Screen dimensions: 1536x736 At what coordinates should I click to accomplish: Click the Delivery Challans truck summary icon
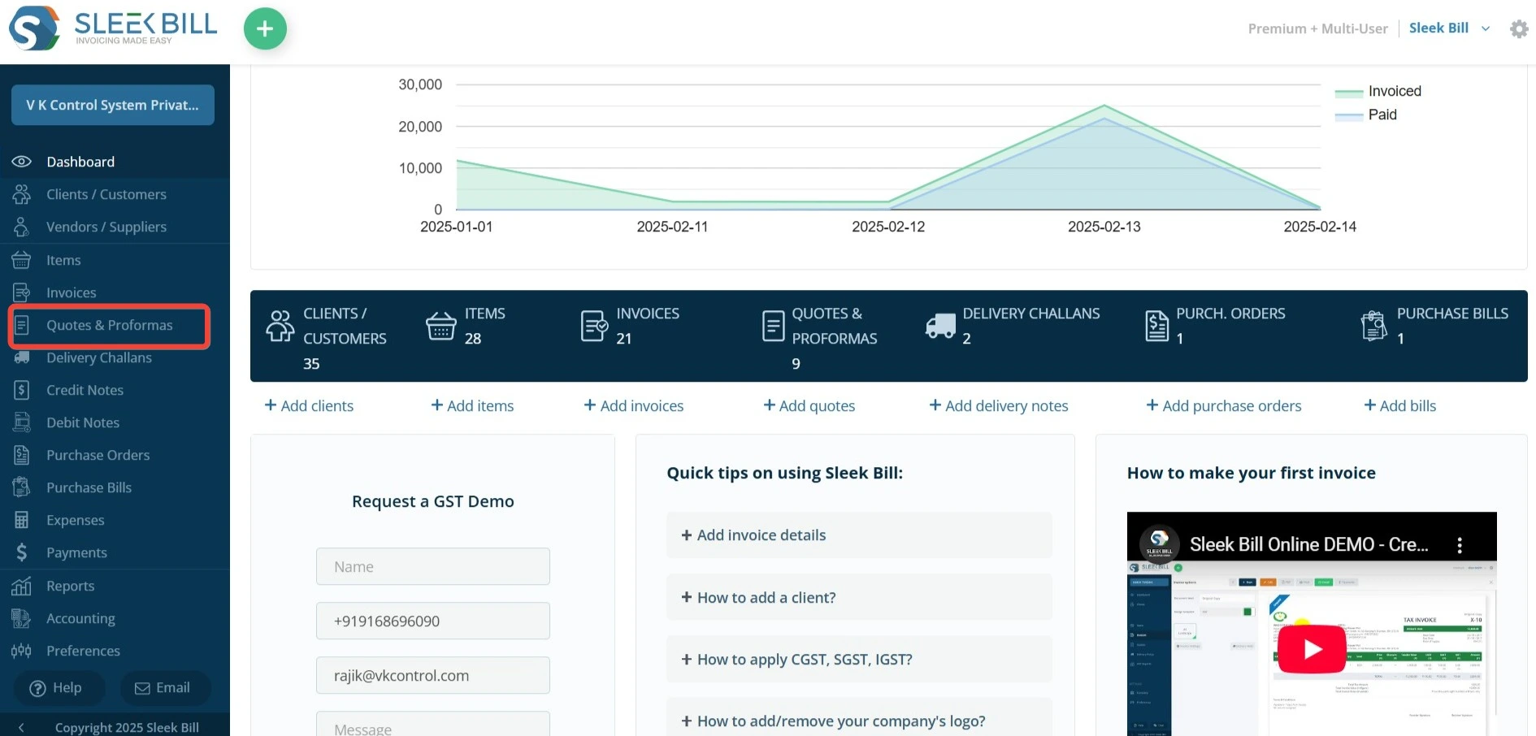click(x=940, y=326)
